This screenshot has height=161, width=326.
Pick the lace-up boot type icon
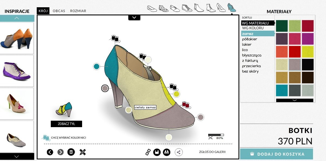pyautogui.click(x=211, y=8)
